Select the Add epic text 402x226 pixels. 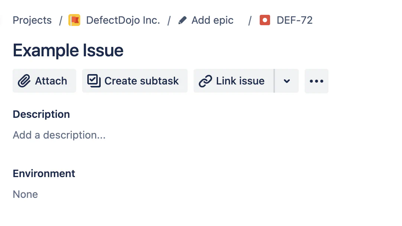coord(213,20)
